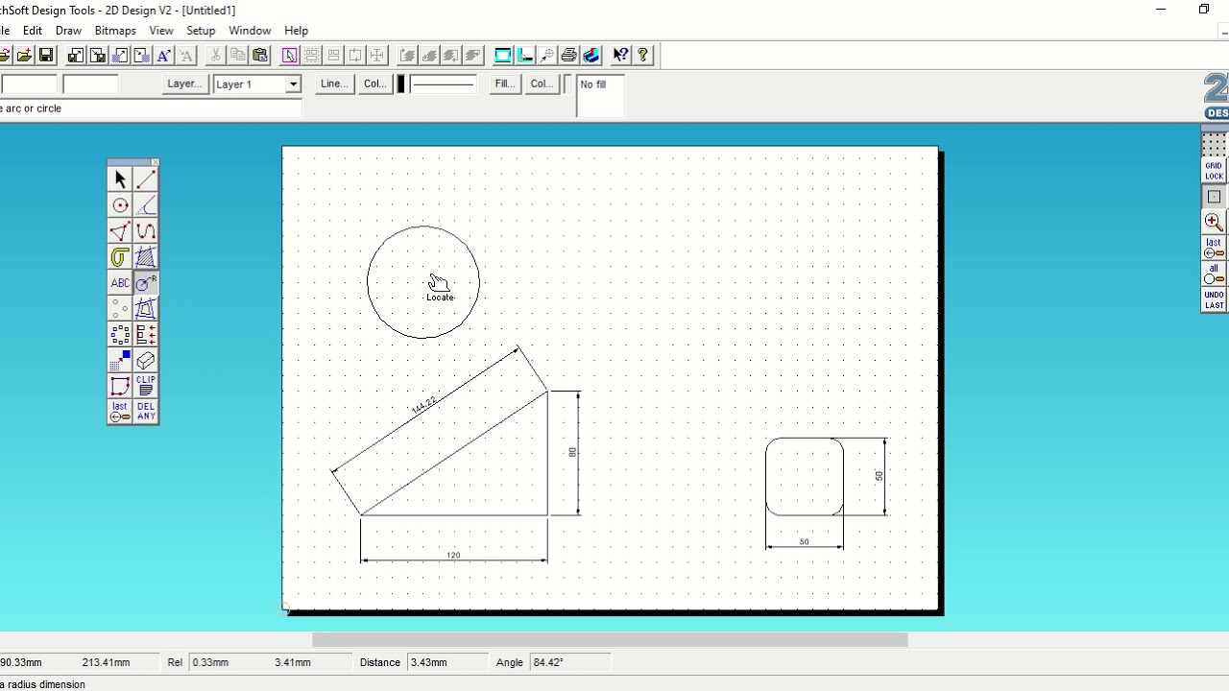1229x691 pixels.
Task: Pick the hatched area fill tool
Action: (x=146, y=257)
